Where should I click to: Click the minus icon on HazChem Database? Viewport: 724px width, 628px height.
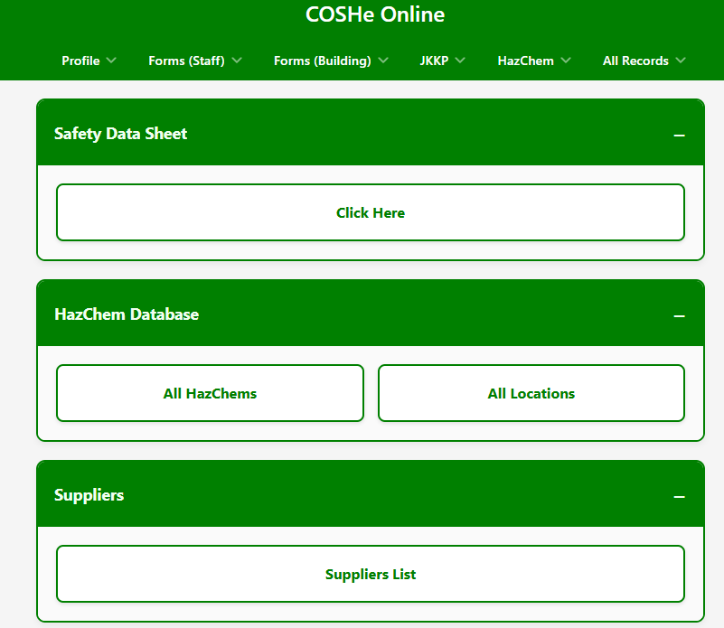tap(679, 316)
